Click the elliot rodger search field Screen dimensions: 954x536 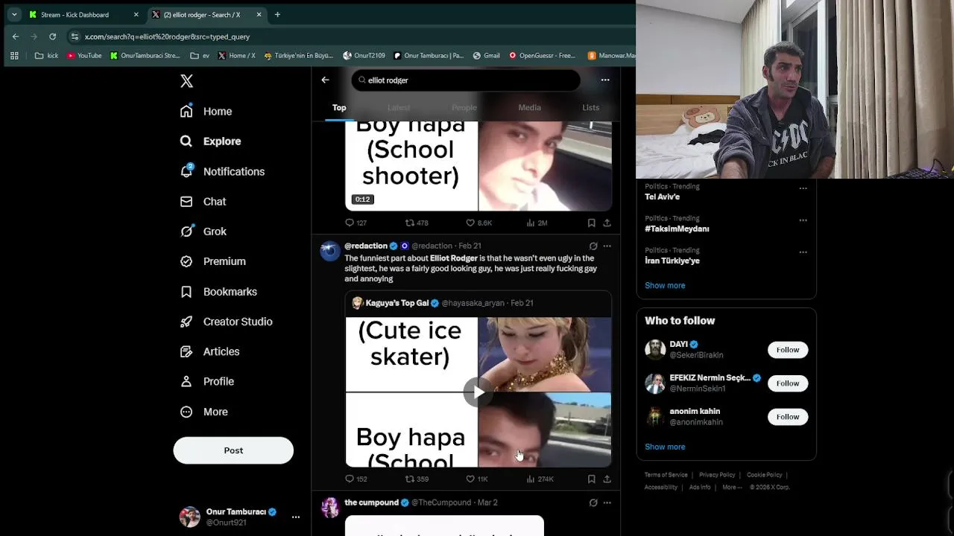point(466,80)
